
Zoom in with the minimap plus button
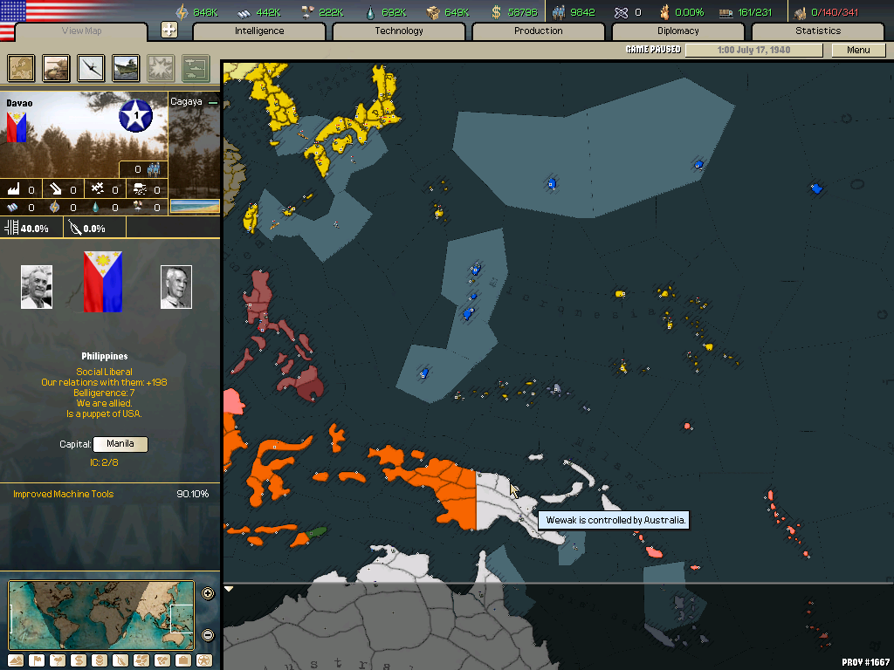coord(208,594)
